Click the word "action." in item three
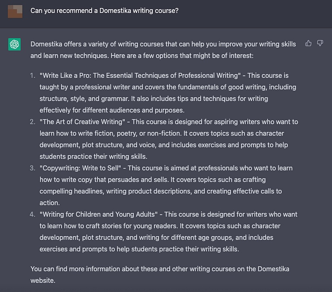 pyautogui.click(x=49, y=203)
